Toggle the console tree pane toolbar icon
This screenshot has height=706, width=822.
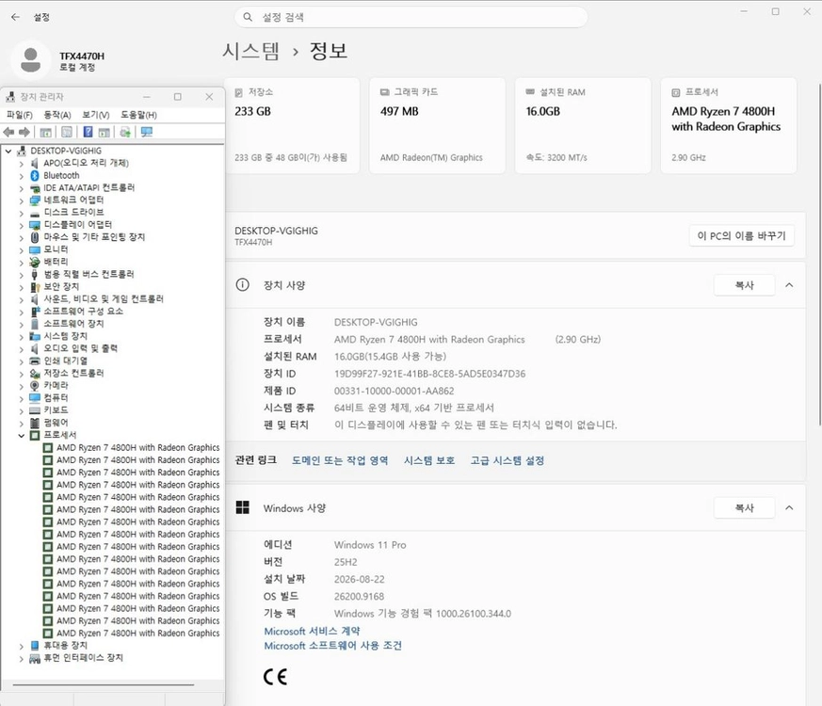coord(45,132)
